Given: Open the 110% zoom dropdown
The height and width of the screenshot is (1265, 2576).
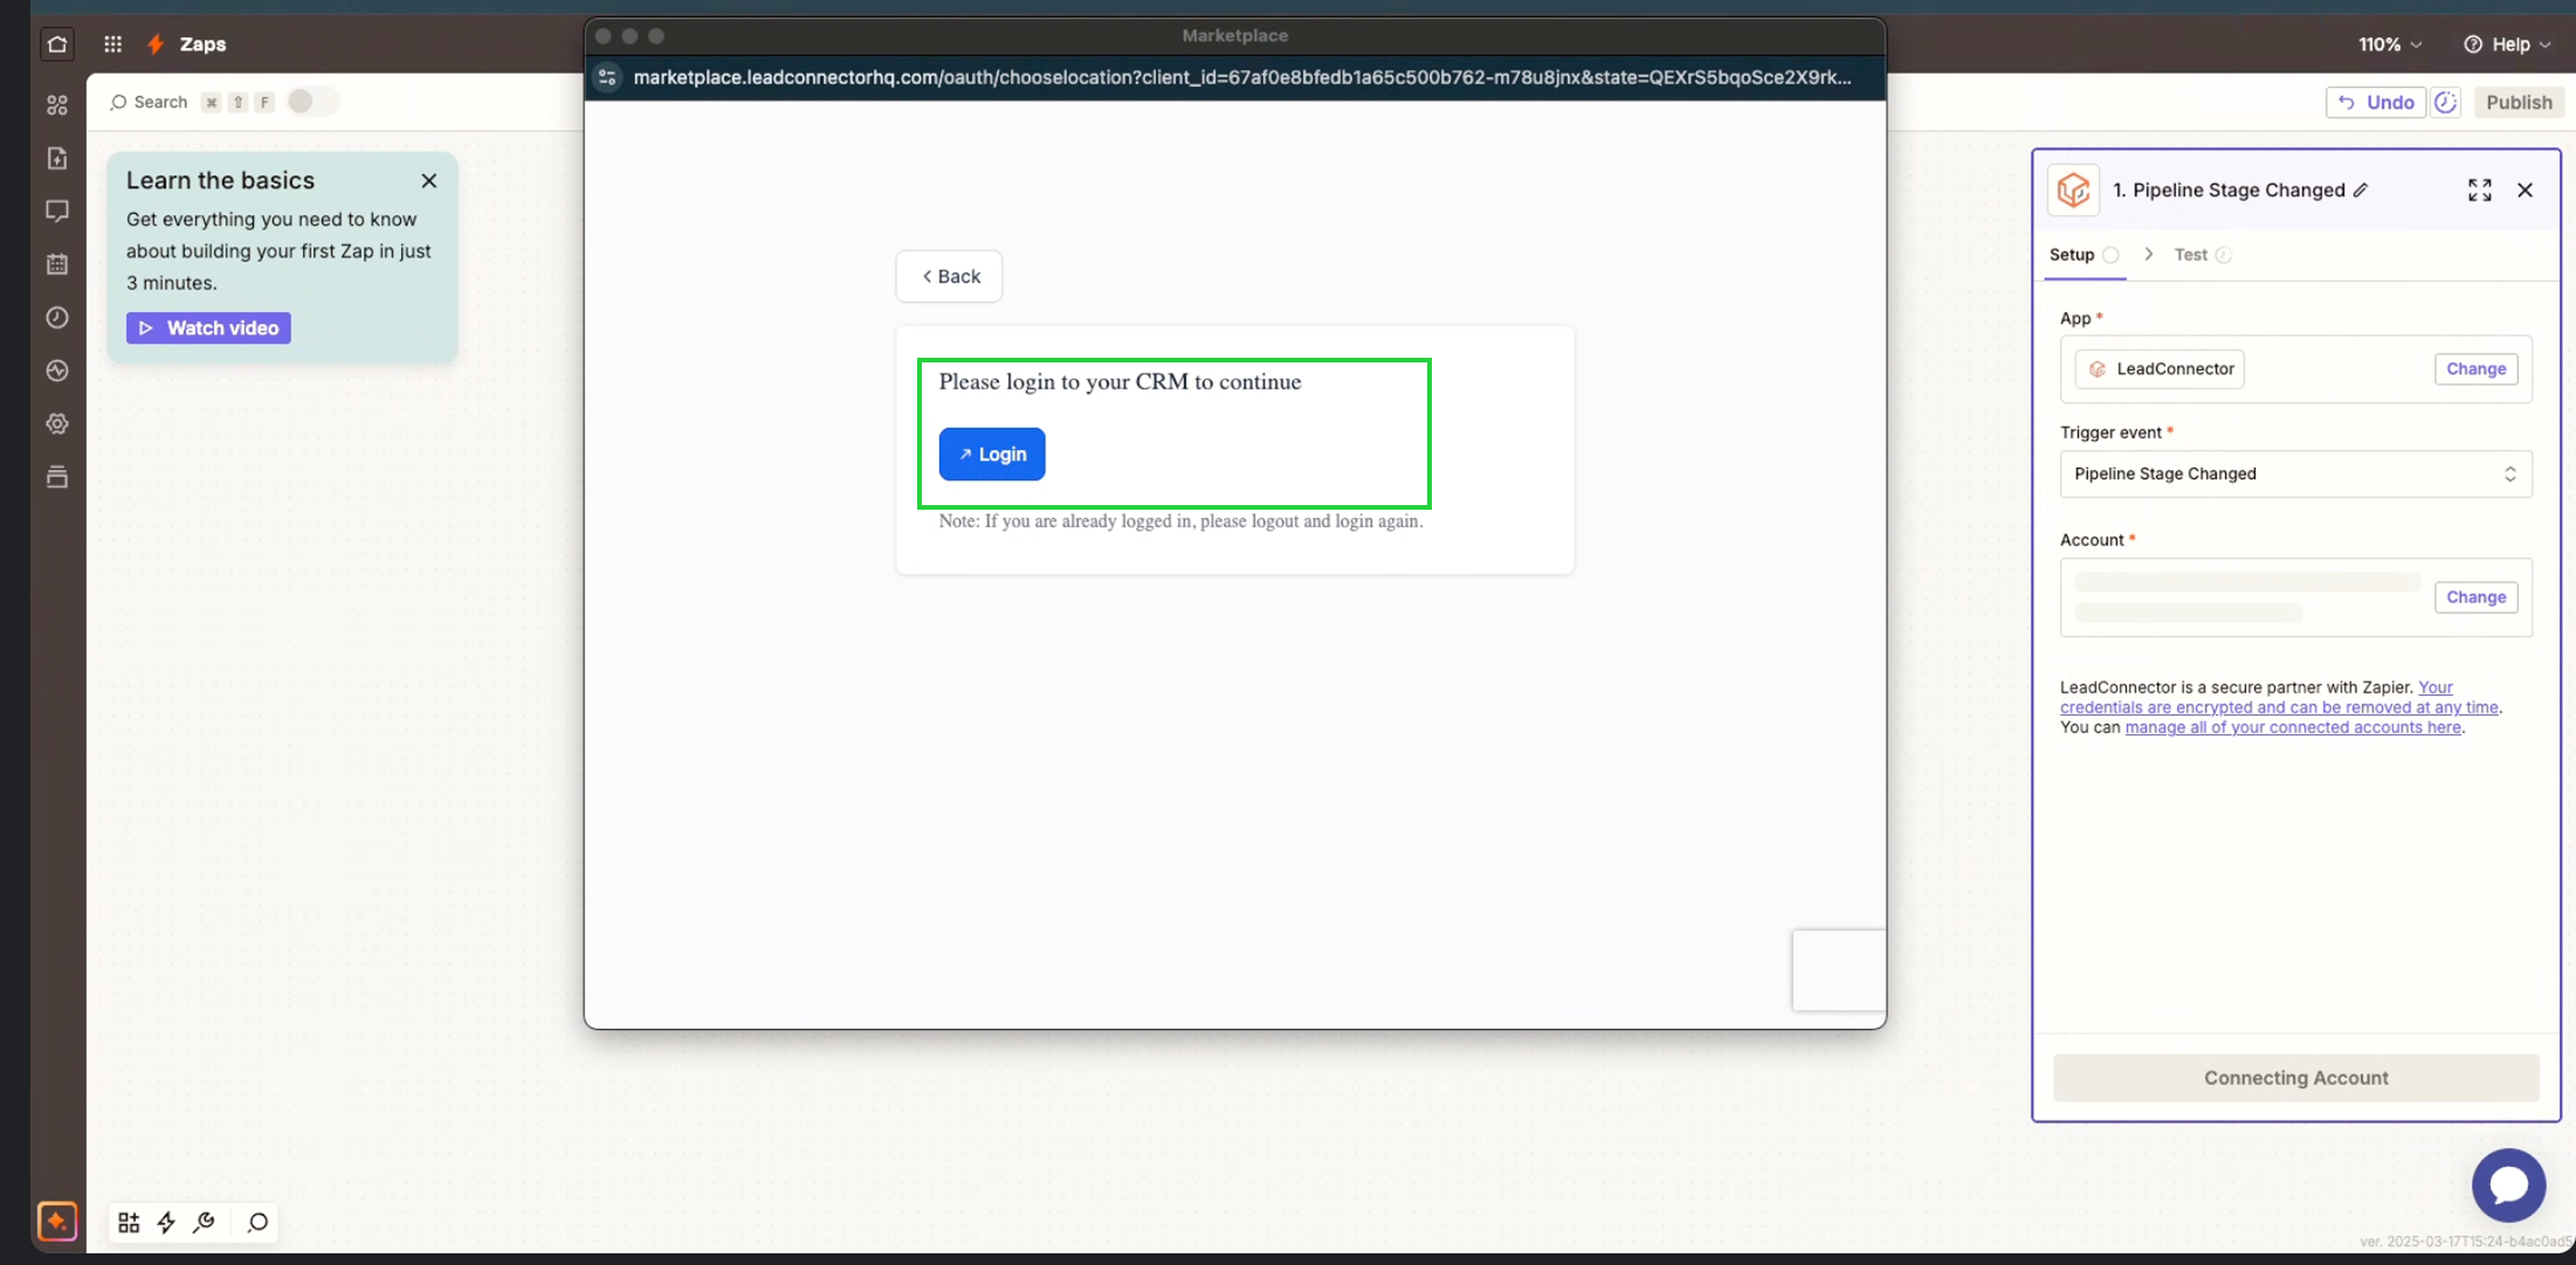Looking at the screenshot, I should tap(2389, 44).
